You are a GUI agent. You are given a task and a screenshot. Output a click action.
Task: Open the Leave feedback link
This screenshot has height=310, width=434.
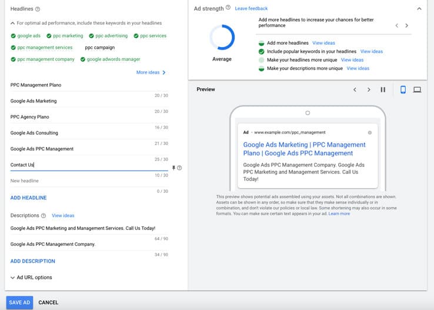[x=251, y=9]
